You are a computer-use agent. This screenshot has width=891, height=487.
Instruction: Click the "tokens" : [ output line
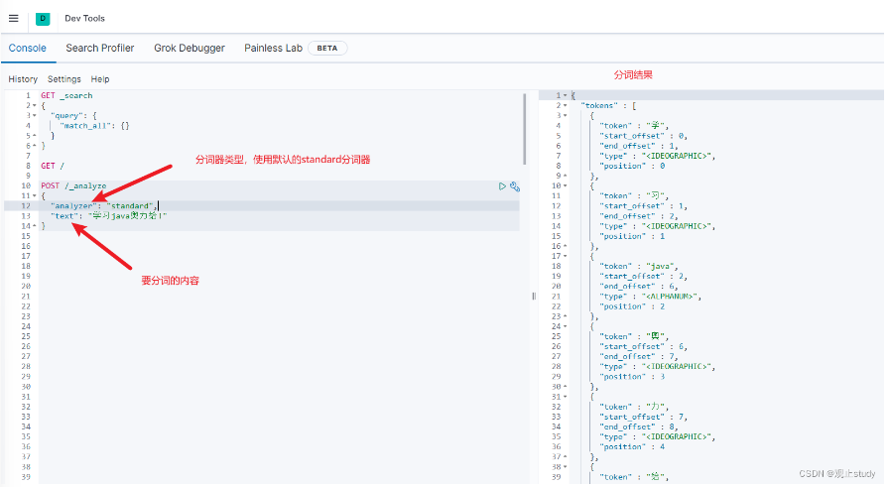[608, 106]
